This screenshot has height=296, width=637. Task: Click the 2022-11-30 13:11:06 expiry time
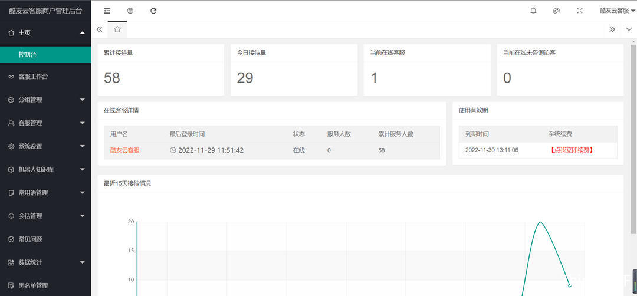pyautogui.click(x=491, y=150)
